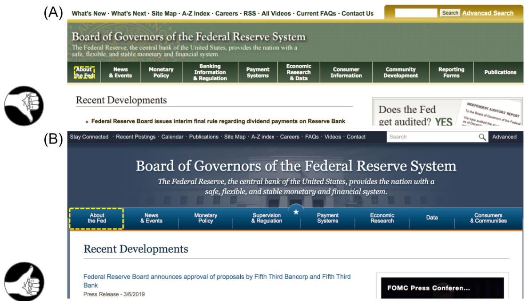The width and height of the screenshot is (525, 301).
Task: Open Contact link on the blue page
Action: coord(356,137)
